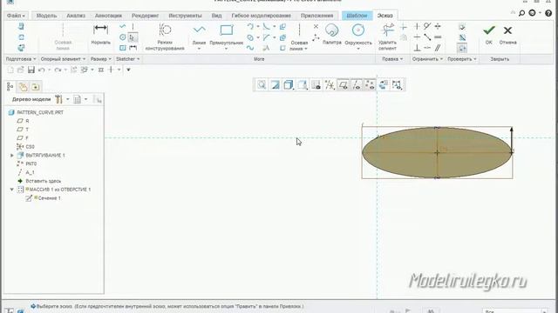Click the Save icon in quick access toolbar
558x313 pixels.
coord(31,70)
